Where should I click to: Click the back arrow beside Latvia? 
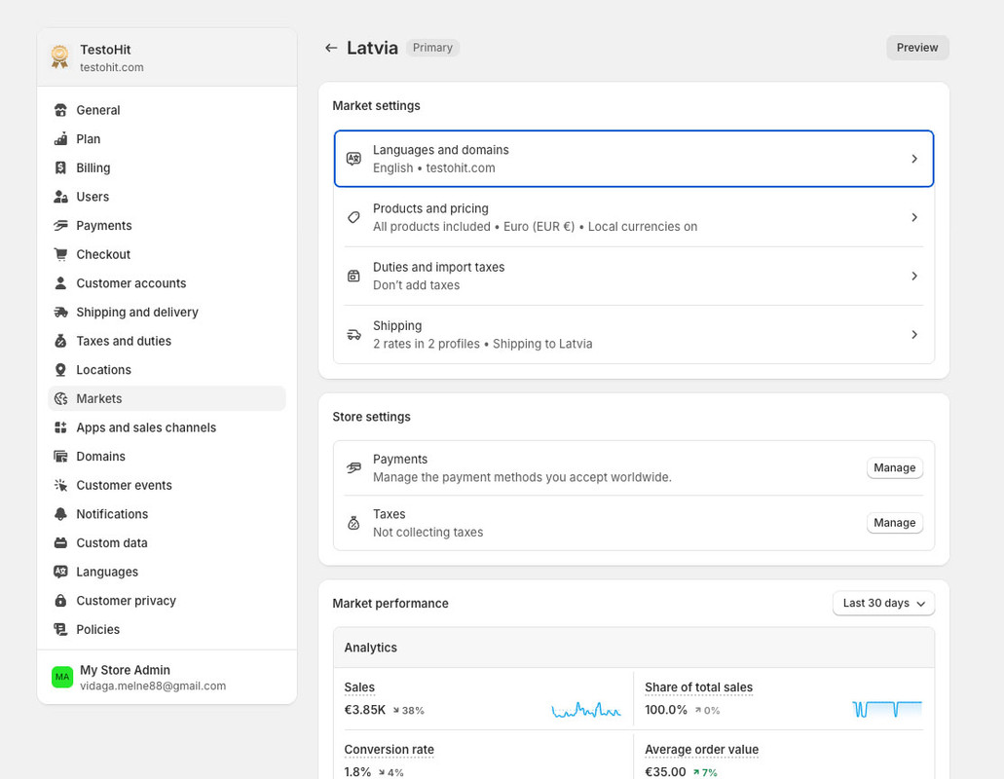click(331, 48)
